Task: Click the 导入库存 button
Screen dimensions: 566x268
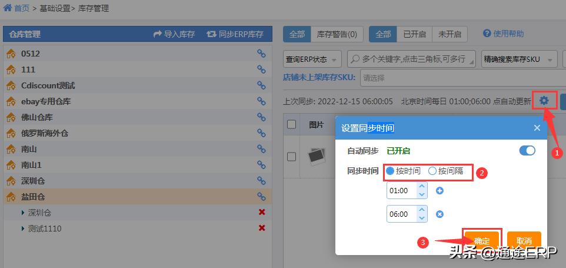Action: (174, 34)
